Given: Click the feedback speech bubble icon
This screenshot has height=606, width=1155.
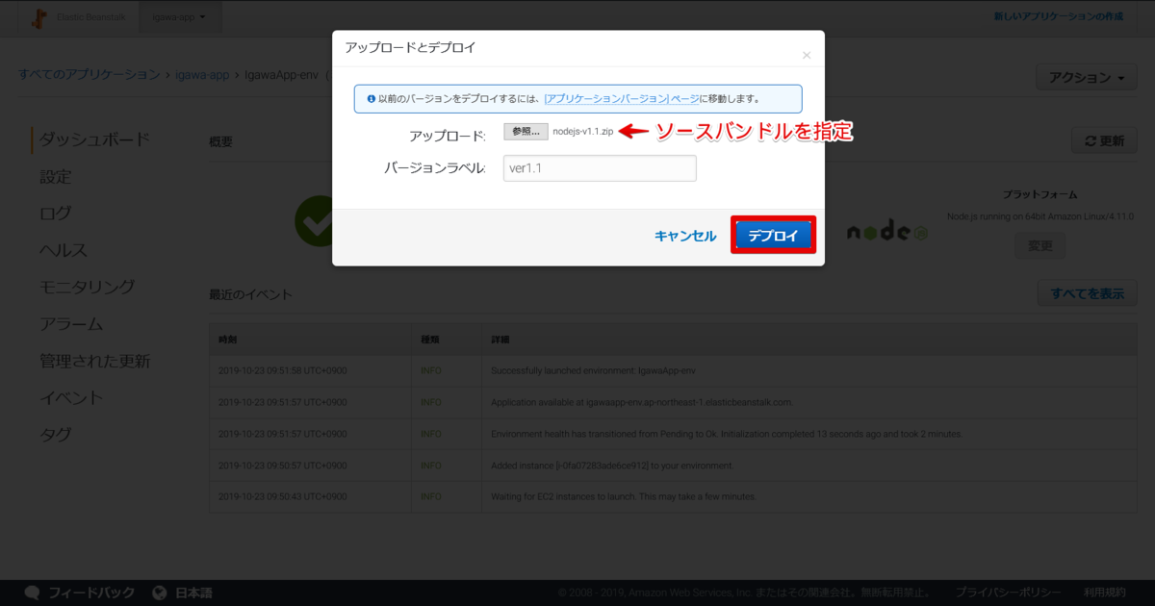Looking at the screenshot, I should coord(31,592).
